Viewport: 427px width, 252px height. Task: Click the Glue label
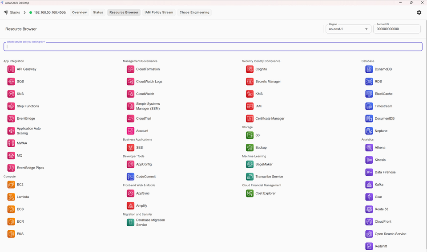pyautogui.click(x=378, y=197)
